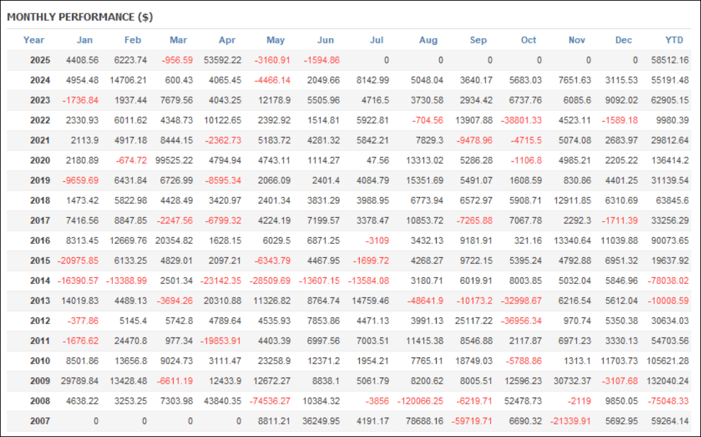Image resolution: width=701 pixels, height=437 pixels.
Task: Click the -74536.27 May 2008 value
Action: (270, 401)
